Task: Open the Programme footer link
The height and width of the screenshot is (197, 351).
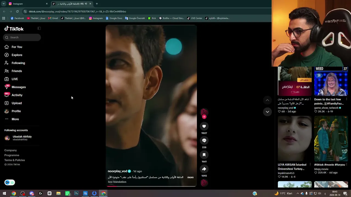Action: [x=12, y=155]
